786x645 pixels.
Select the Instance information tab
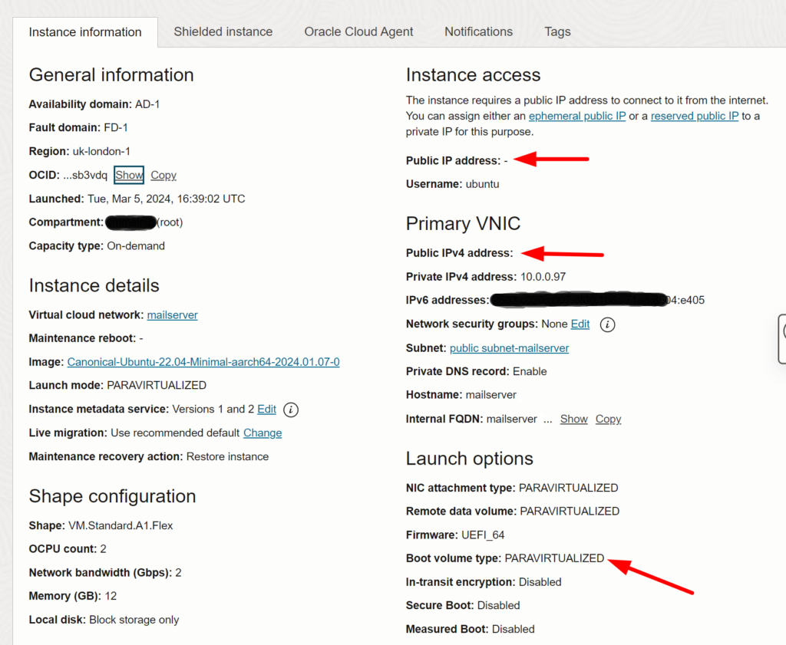click(x=85, y=31)
